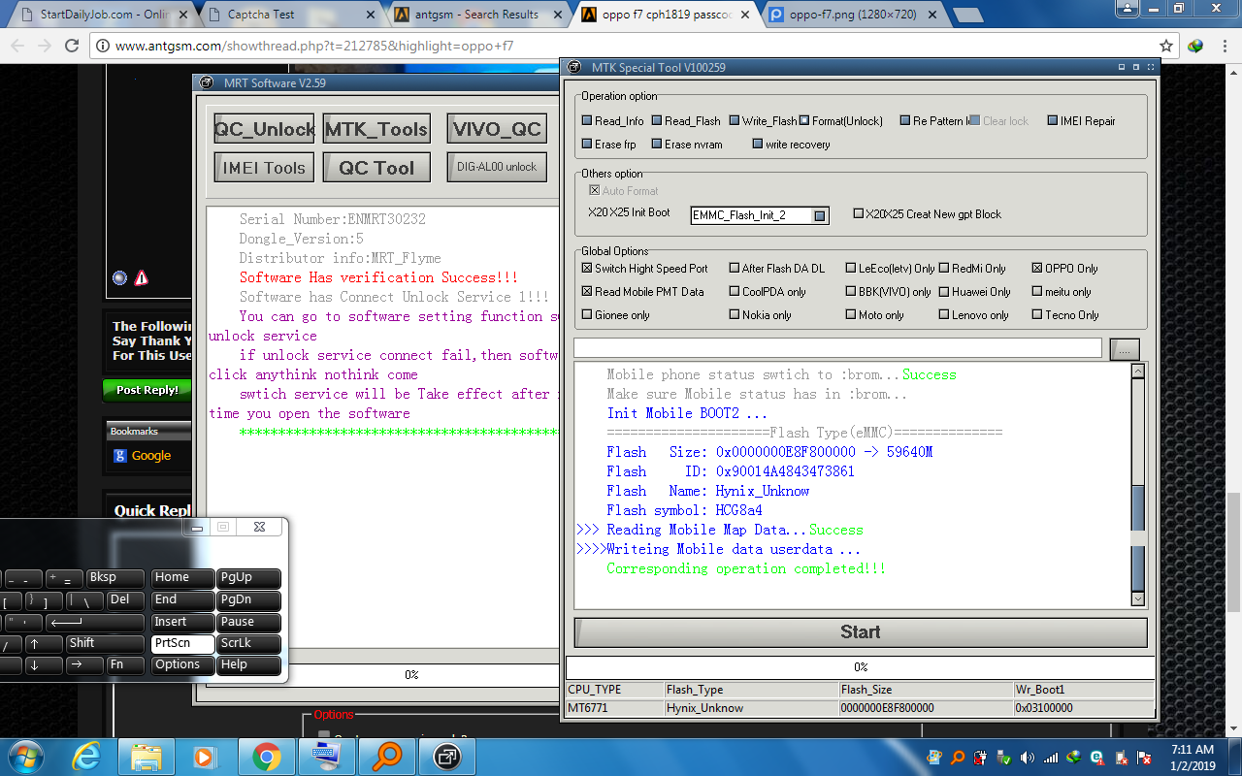Click the browse '...' button

(1125, 349)
